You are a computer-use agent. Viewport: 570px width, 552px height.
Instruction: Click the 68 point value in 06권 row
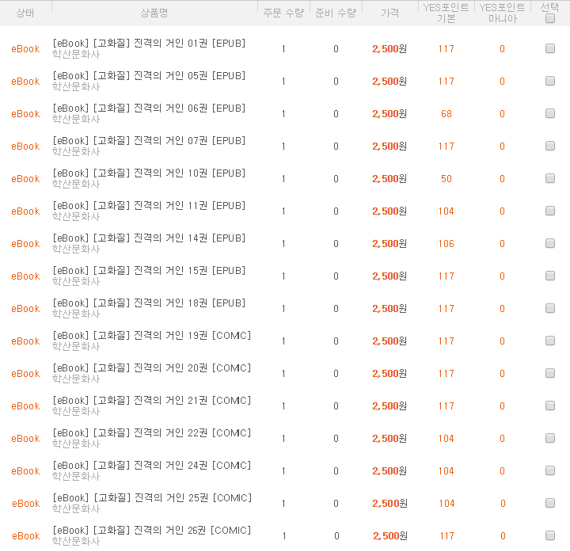coord(446,114)
